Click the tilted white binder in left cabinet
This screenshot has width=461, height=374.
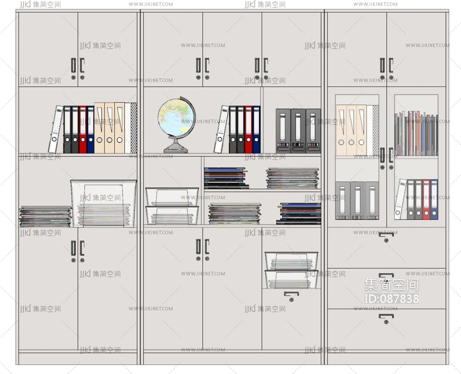(55, 129)
